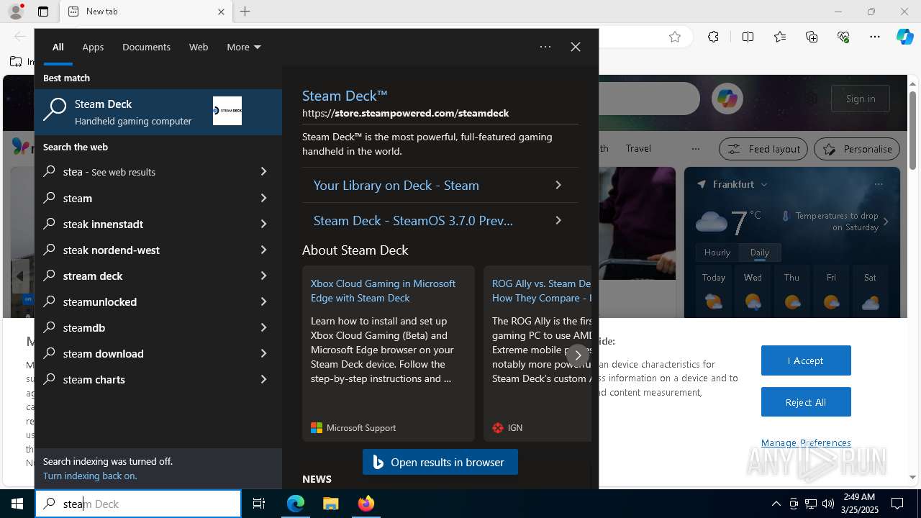Open the Collections icon

pos(812,37)
